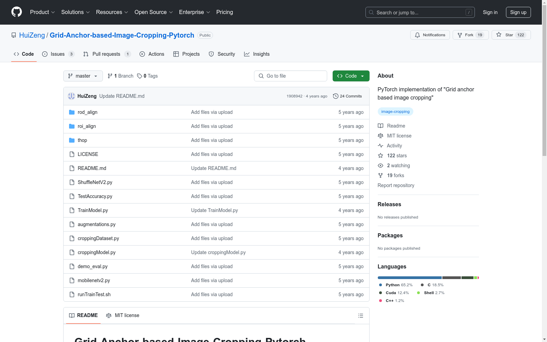Open the Notifications bell
This screenshot has width=547, height=342.
pyautogui.click(x=417, y=35)
